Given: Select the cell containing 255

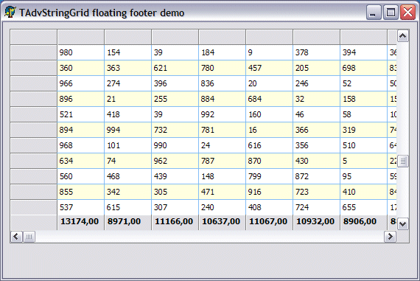Looking at the screenshot, I should click(175, 100).
